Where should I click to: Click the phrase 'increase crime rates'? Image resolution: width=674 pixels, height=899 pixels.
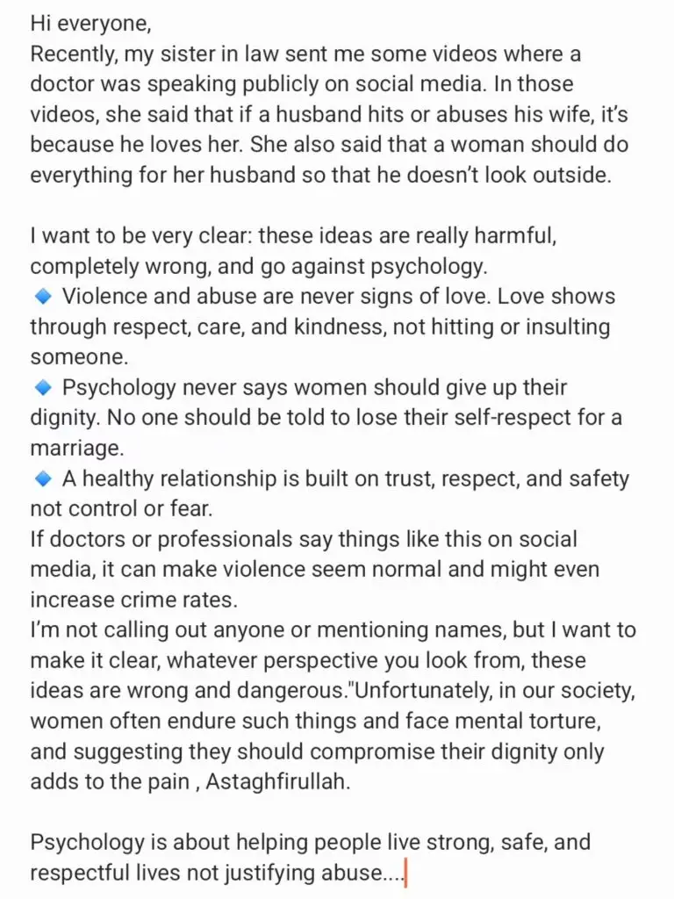point(133,600)
